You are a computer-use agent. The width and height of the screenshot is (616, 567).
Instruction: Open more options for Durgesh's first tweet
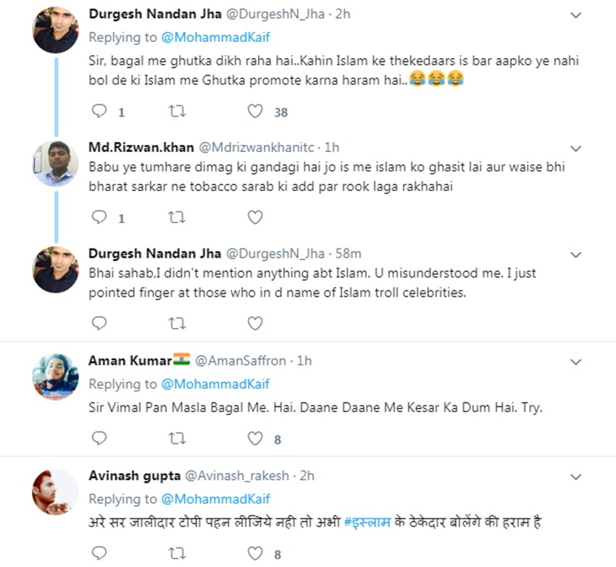pos(575,15)
